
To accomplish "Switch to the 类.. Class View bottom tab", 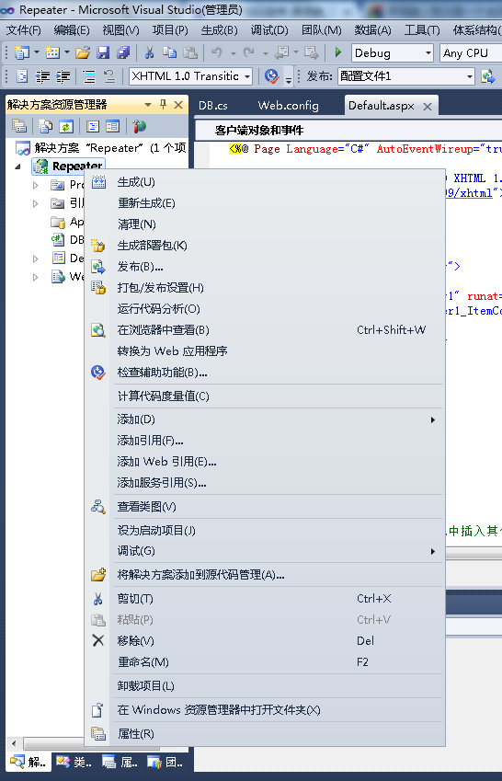I will click(74, 762).
